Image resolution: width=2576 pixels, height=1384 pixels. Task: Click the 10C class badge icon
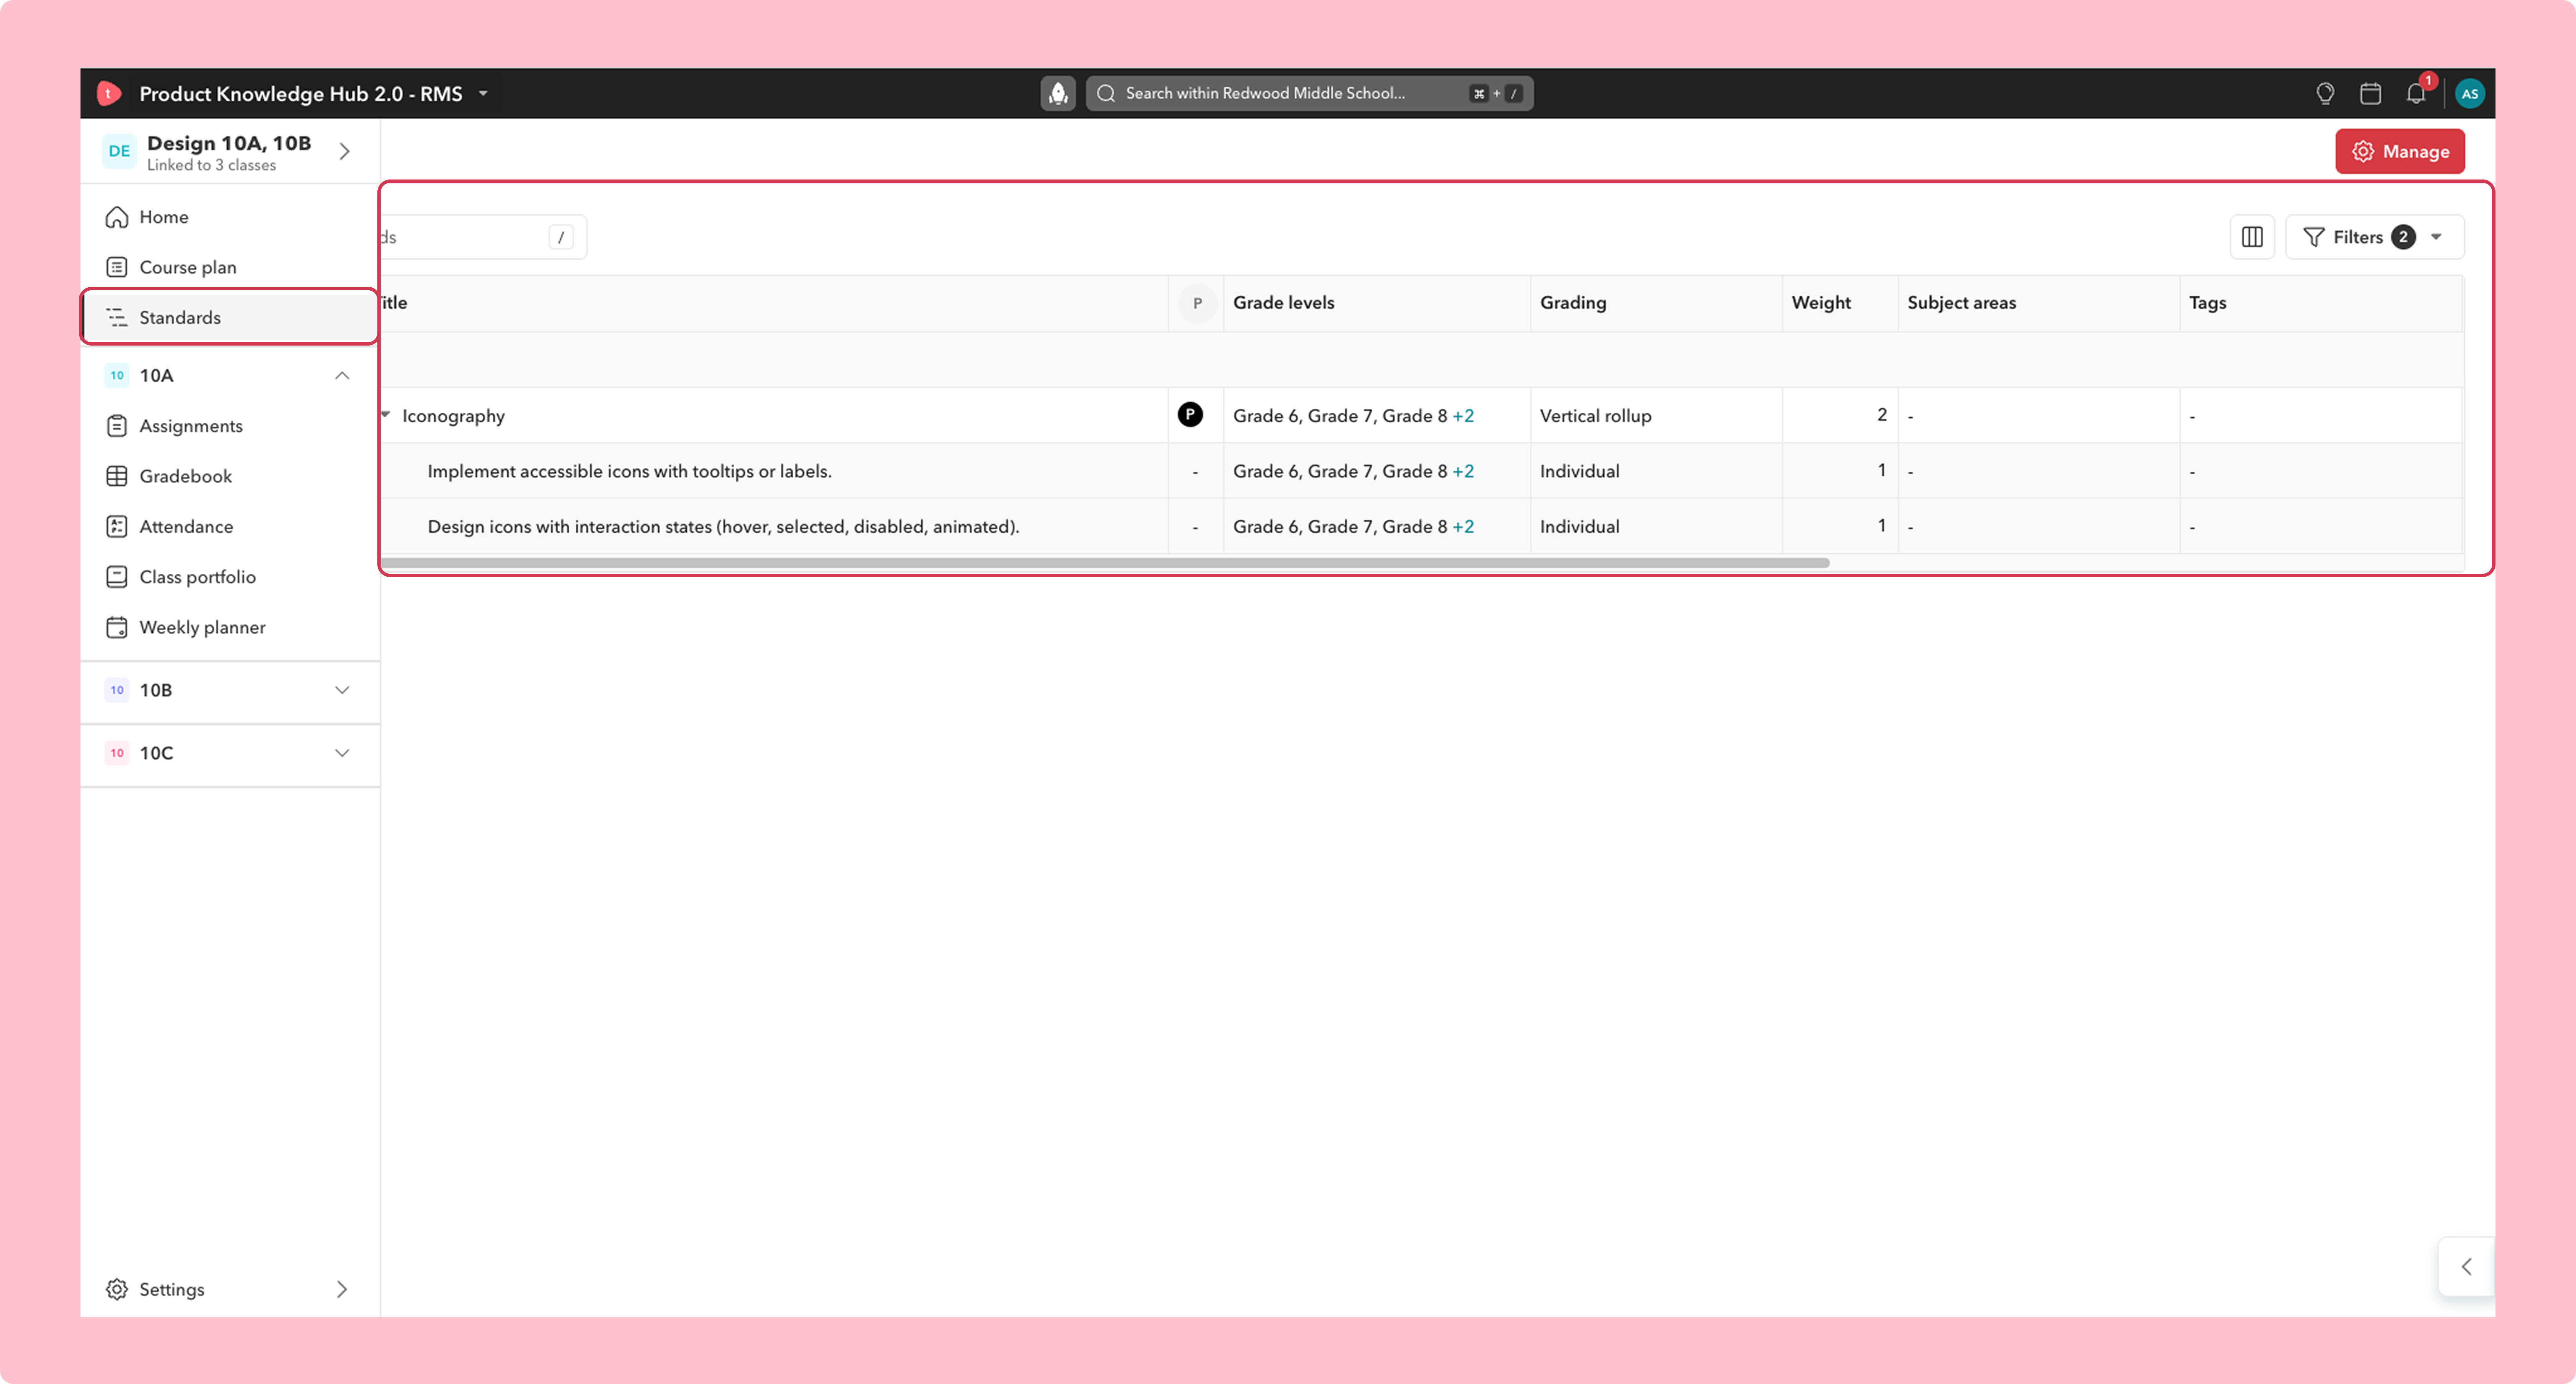tap(117, 753)
